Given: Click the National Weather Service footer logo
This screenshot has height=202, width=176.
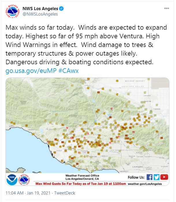Looking at the screenshot, I should 24,180.
